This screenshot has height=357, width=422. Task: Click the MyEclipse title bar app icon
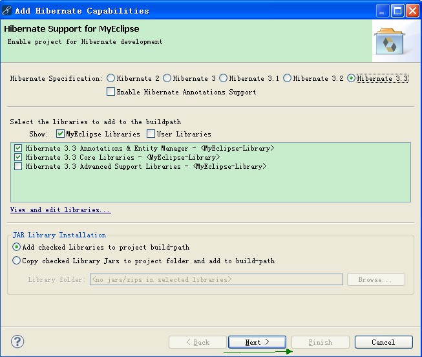[x=6, y=10]
